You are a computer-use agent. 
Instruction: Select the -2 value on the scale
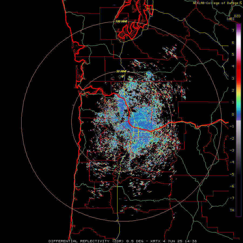232,139
